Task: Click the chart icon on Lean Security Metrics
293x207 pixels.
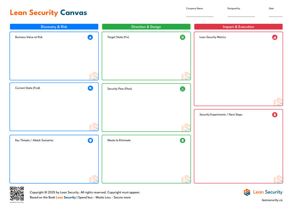Action: [x=275, y=37]
